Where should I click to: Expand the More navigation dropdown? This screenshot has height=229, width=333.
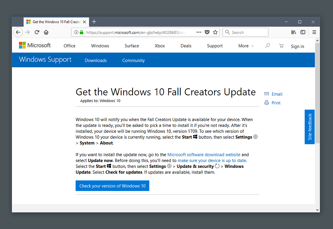point(246,46)
